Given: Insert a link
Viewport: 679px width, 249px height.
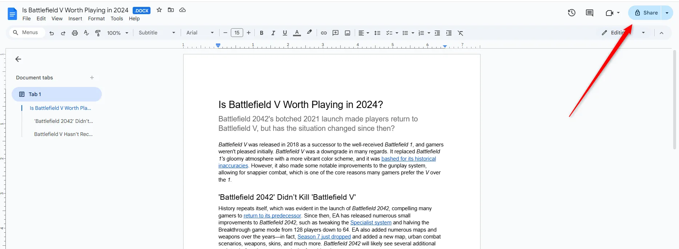Looking at the screenshot, I should click(x=324, y=33).
